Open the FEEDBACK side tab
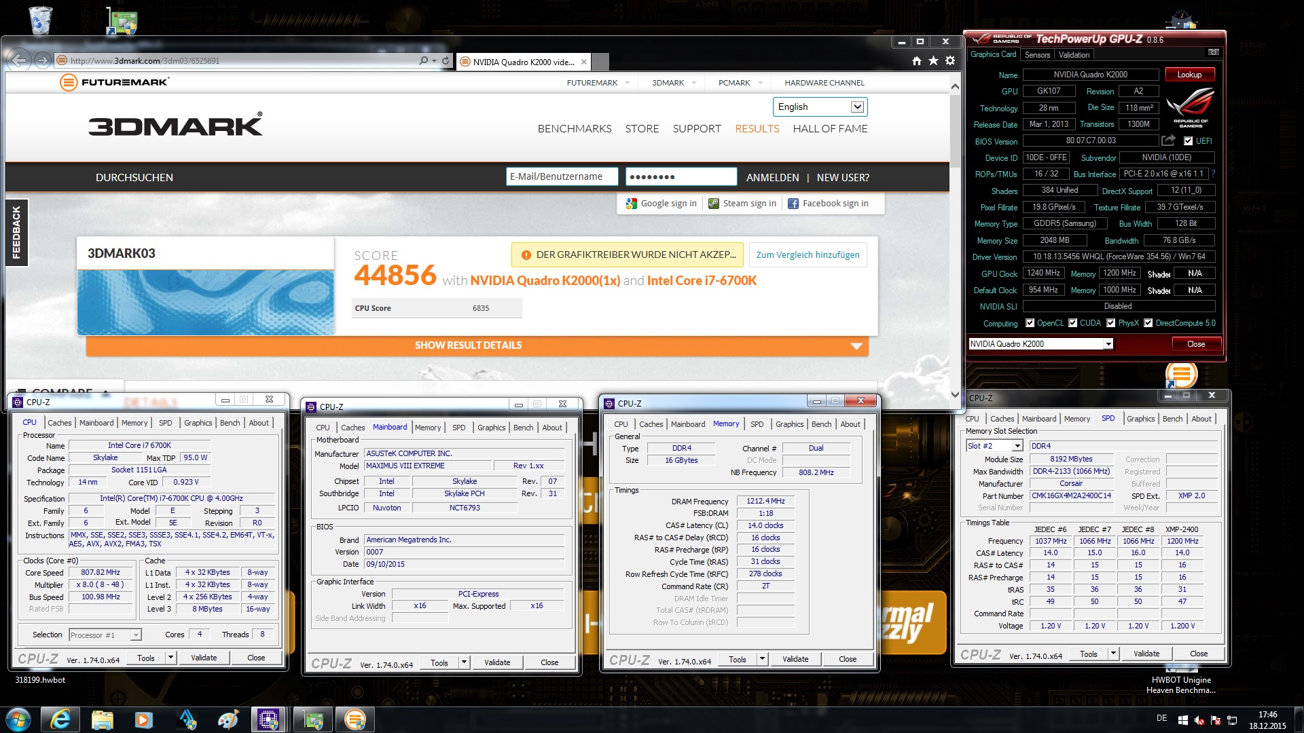Screen dimensions: 1304x733 [16, 233]
